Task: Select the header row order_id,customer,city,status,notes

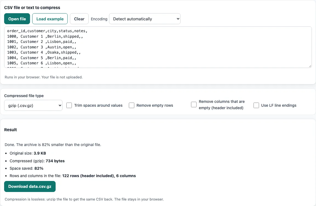Action: (47, 31)
